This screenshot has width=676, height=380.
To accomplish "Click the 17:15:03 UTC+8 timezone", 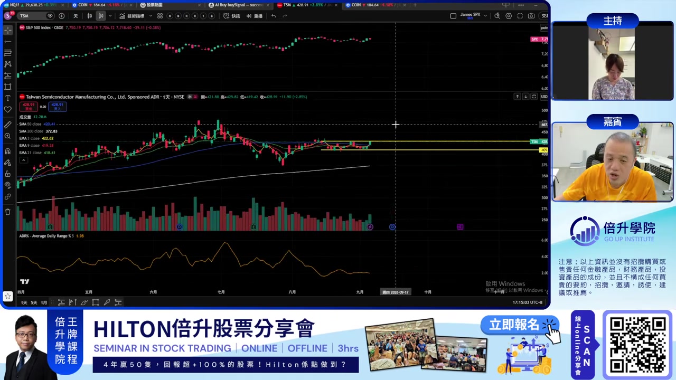I will click(527, 302).
